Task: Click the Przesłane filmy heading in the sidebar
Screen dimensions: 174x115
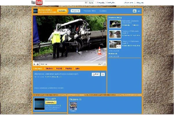Action: coord(115,18)
